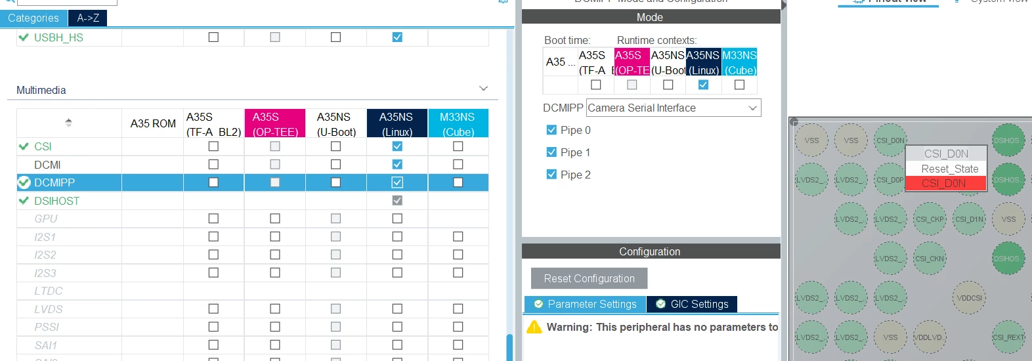Viewport: 1032px width, 361px height.
Task: Open the Parameter Settings tab
Action: [x=585, y=304]
